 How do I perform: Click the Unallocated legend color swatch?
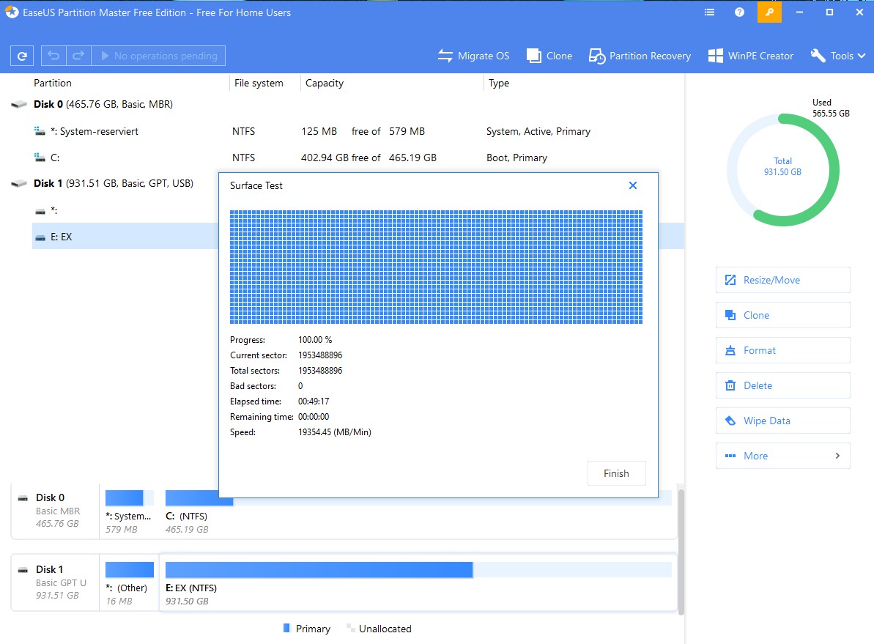tap(350, 628)
